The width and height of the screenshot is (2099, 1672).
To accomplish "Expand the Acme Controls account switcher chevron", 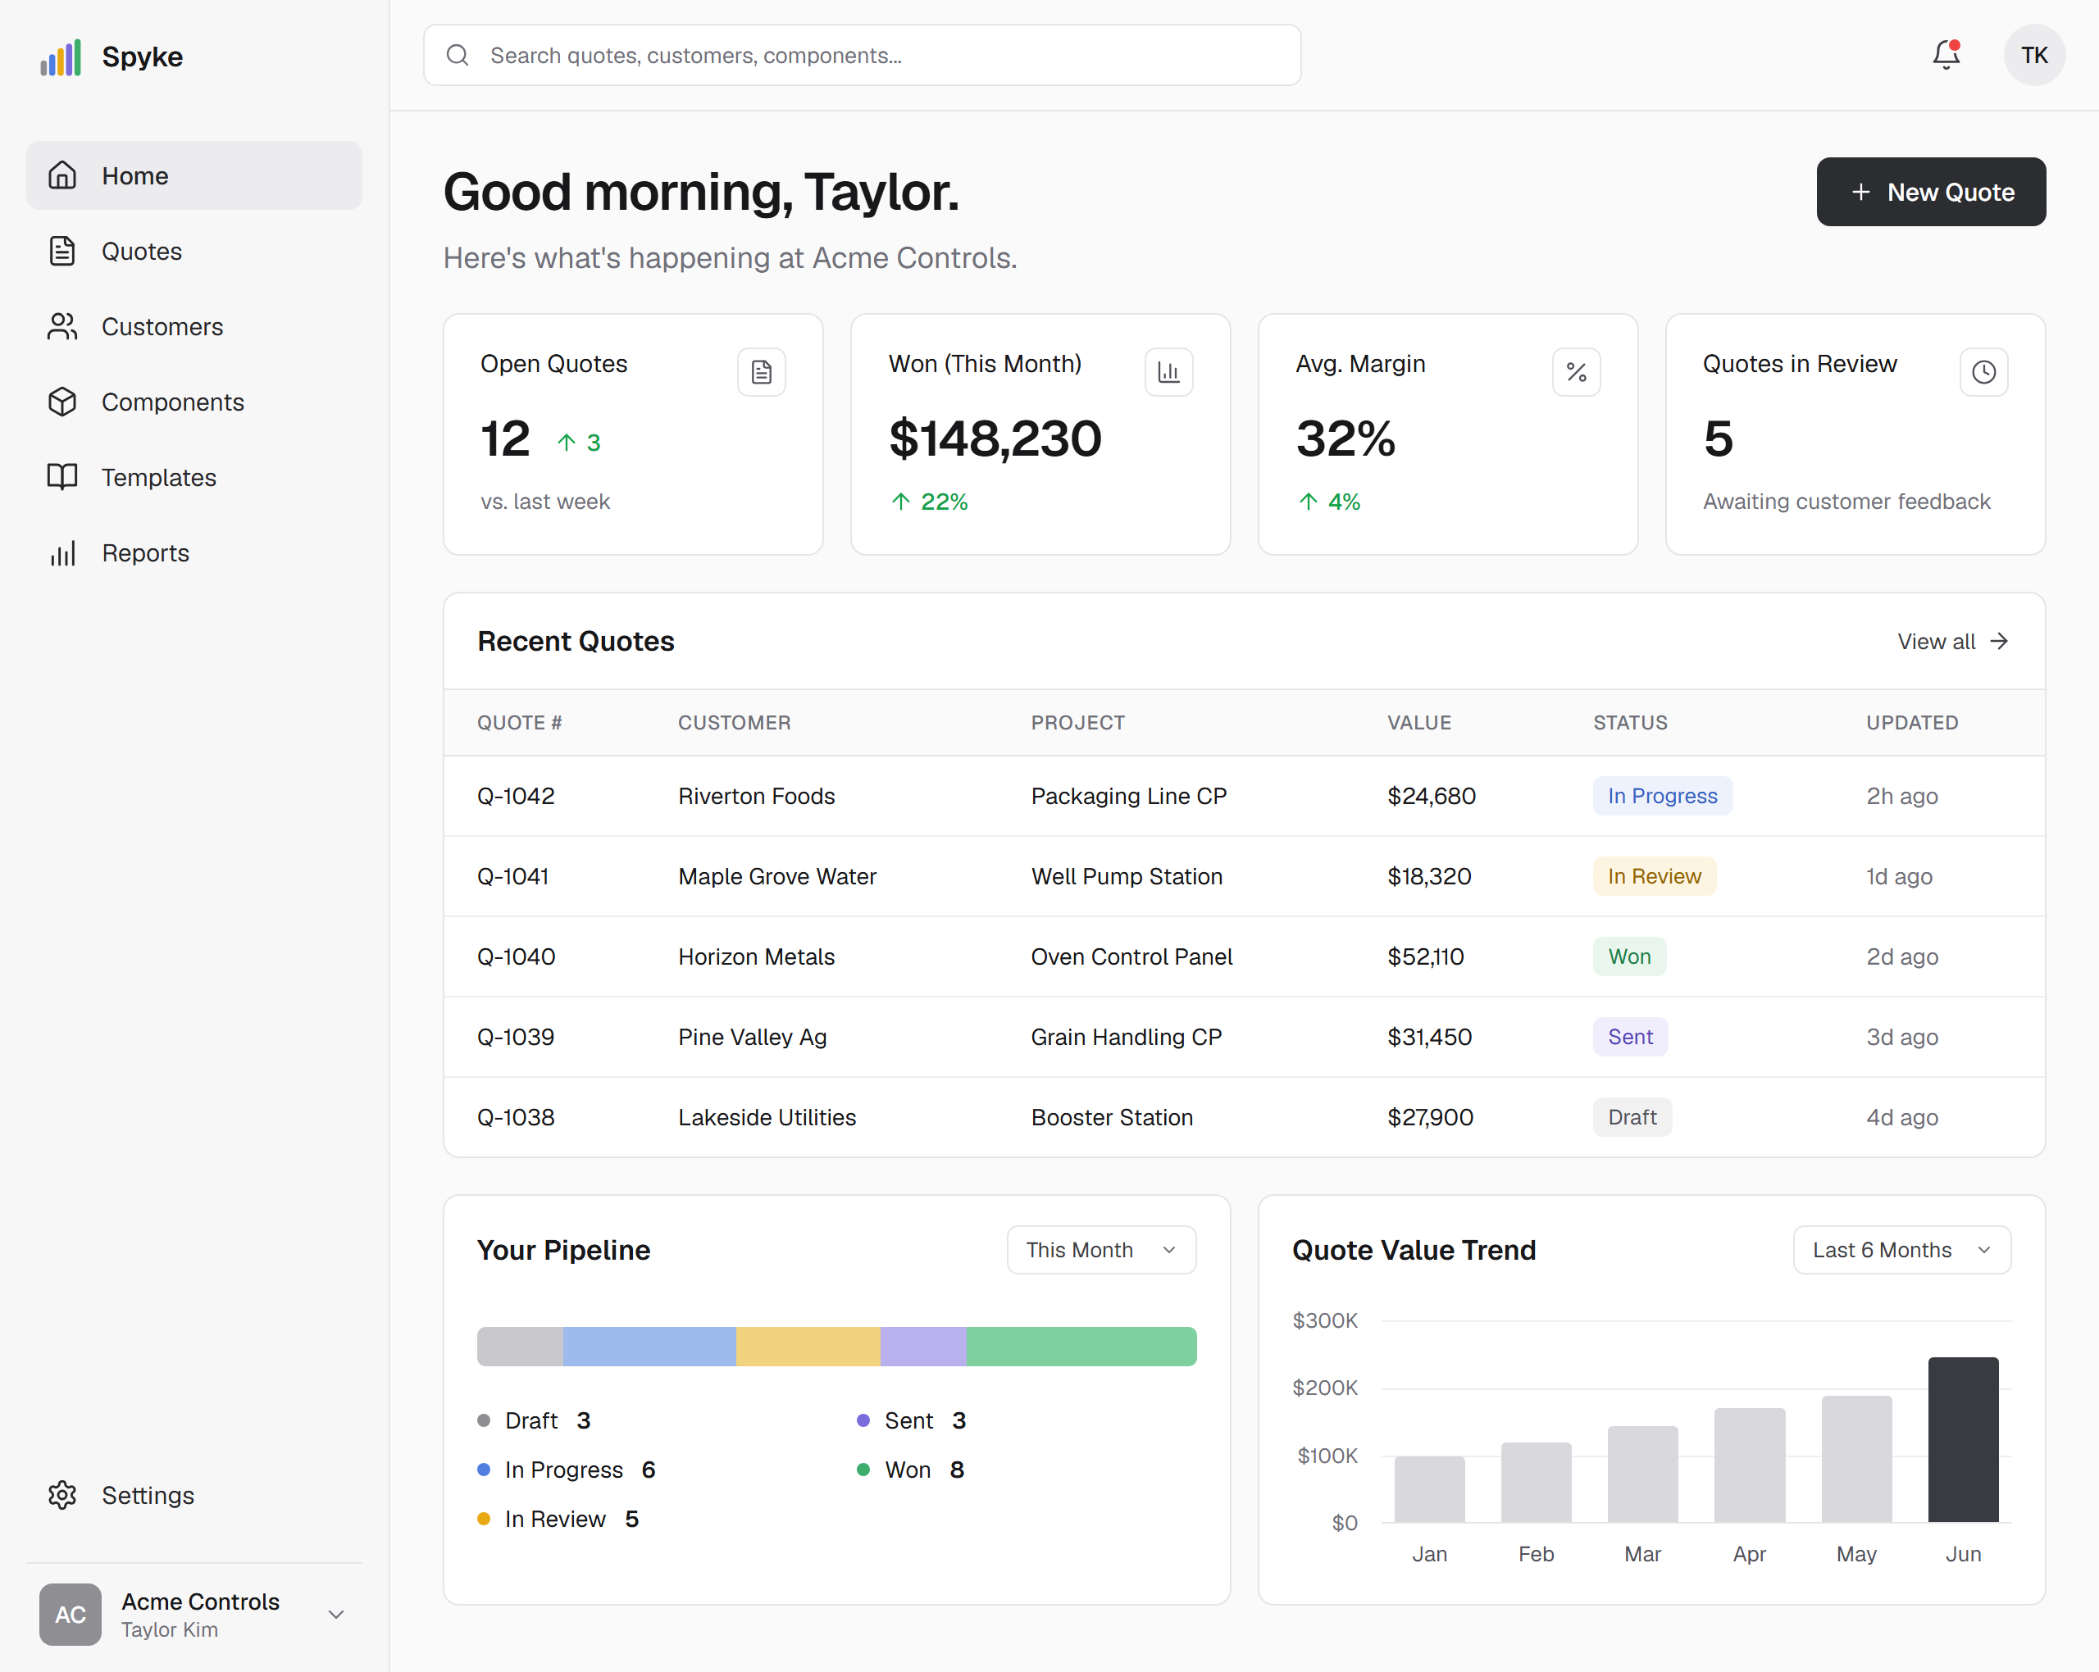I will 336,1615.
